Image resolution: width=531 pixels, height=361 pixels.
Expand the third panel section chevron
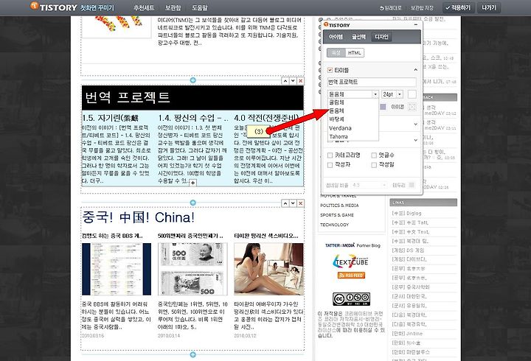coord(415,140)
